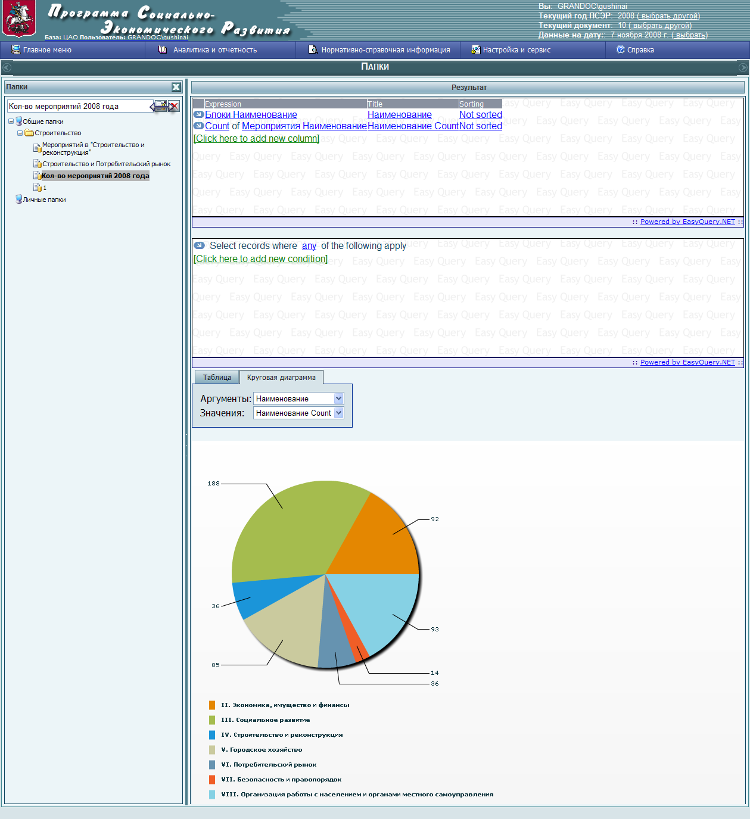Click the Общие папки computer icon
Viewport: 750px width, 819px height.
point(19,121)
